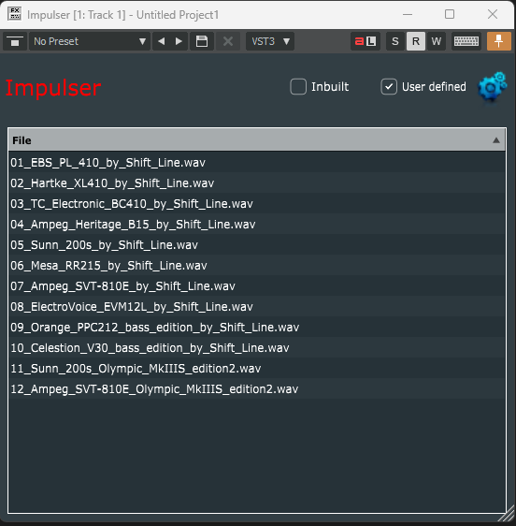The width and height of the screenshot is (516, 526).
Task: Open the keyboard icon button
Action: pos(466,41)
